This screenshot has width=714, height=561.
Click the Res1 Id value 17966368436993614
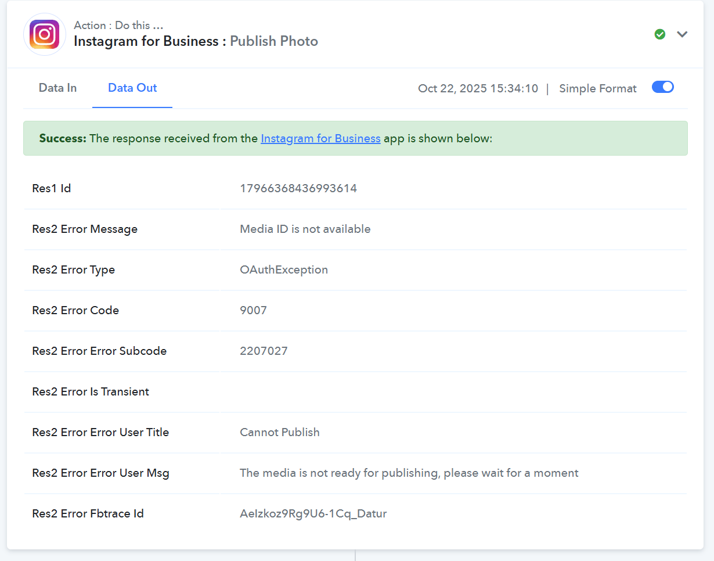tap(298, 188)
